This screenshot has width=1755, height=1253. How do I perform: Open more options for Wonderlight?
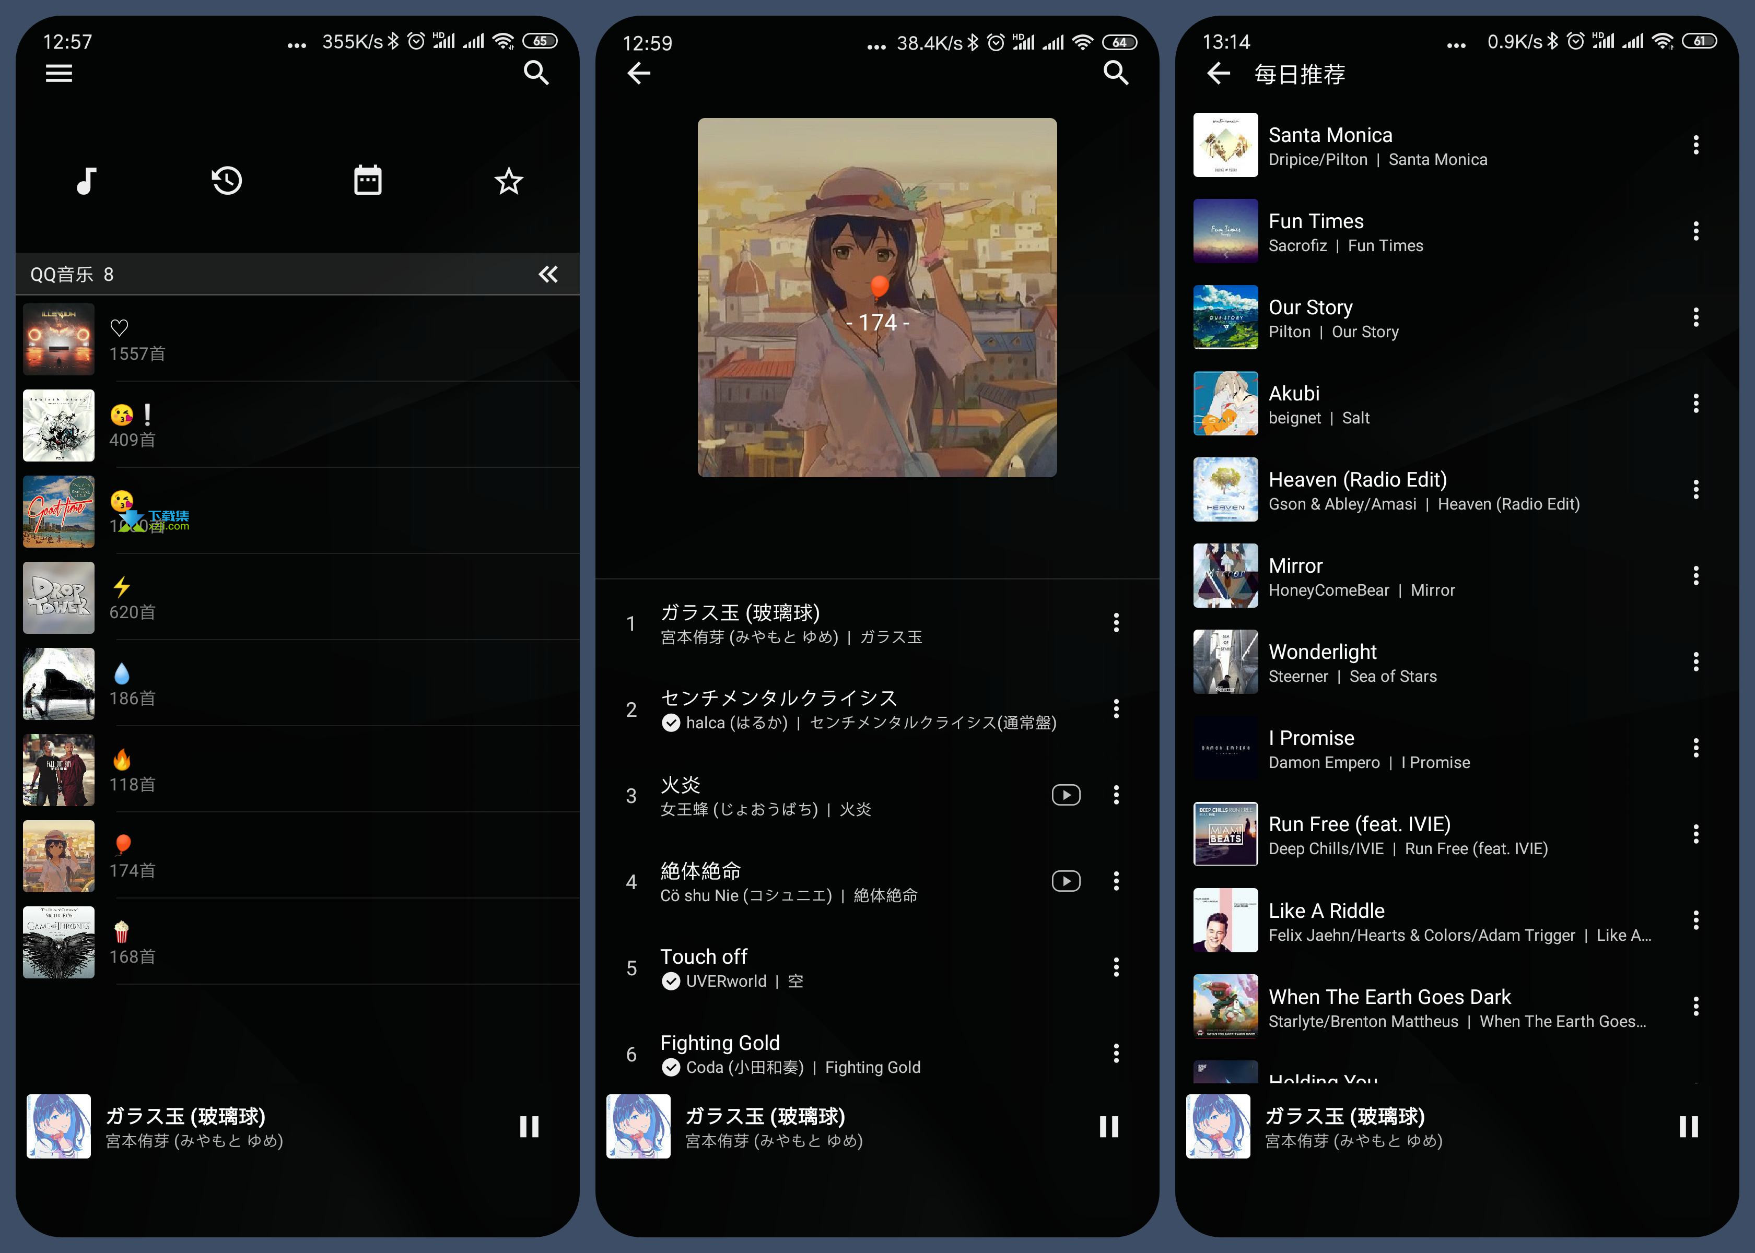1695,662
